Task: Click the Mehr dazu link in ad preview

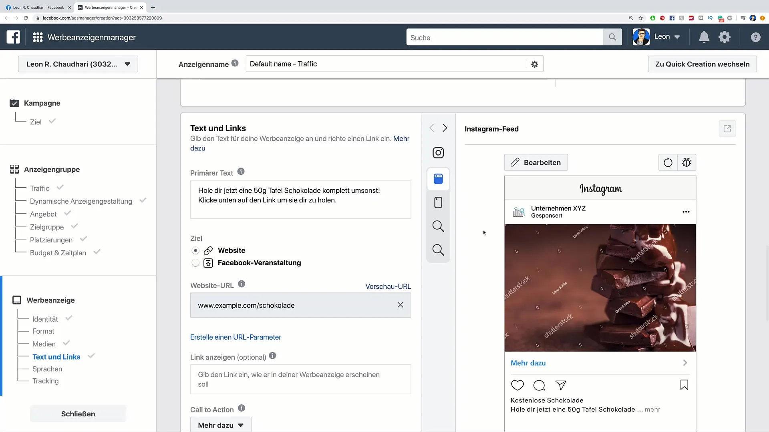Action: 527,362
